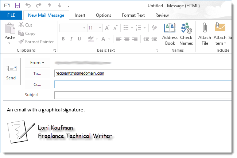
Task: Expand font color dropdown arrow
Action: pyautogui.click(x=109, y=39)
